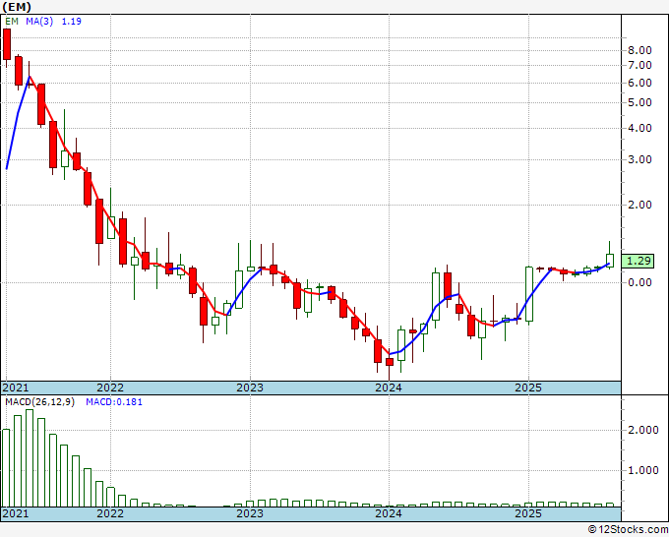Image resolution: width=669 pixels, height=537 pixels.
Task: Click the 2025 label on price timeline
Action: (528, 388)
